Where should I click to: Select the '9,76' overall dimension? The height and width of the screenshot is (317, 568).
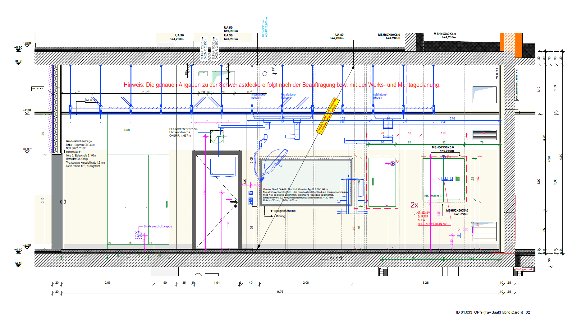(280, 292)
